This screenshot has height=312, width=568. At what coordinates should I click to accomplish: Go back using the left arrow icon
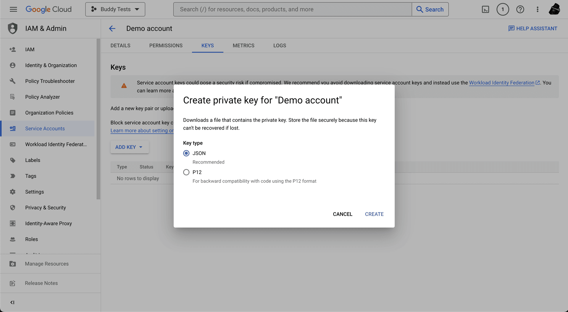112,28
